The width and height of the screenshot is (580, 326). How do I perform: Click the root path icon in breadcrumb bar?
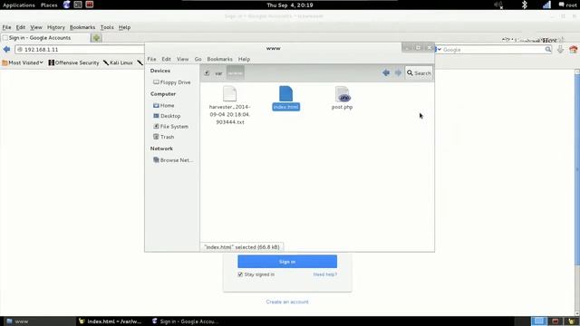207,73
